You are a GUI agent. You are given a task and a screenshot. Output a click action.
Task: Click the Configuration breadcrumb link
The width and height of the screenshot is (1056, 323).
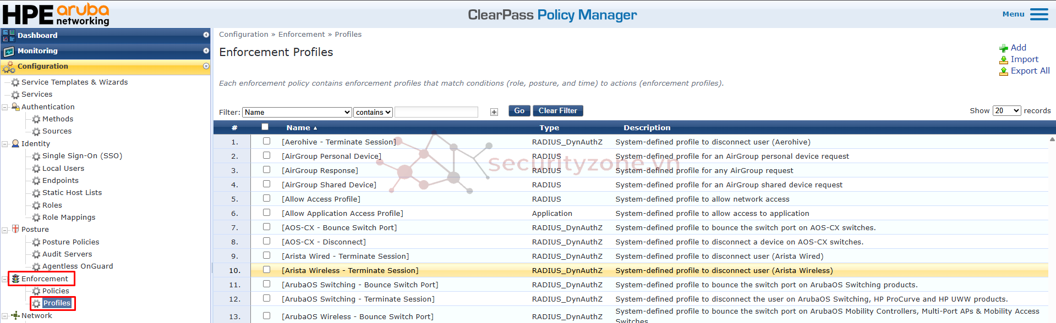tap(244, 35)
